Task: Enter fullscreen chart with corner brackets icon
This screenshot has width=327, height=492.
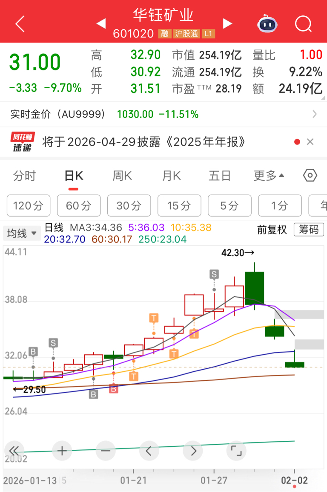Action: [236, 451]
